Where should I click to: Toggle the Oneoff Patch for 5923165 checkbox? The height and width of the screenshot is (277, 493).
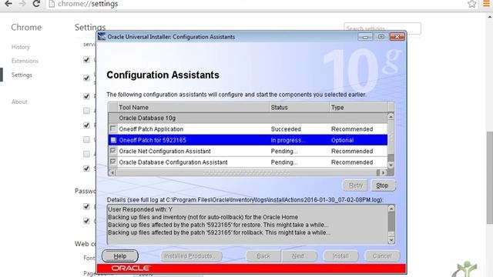(x=113, y=140)
